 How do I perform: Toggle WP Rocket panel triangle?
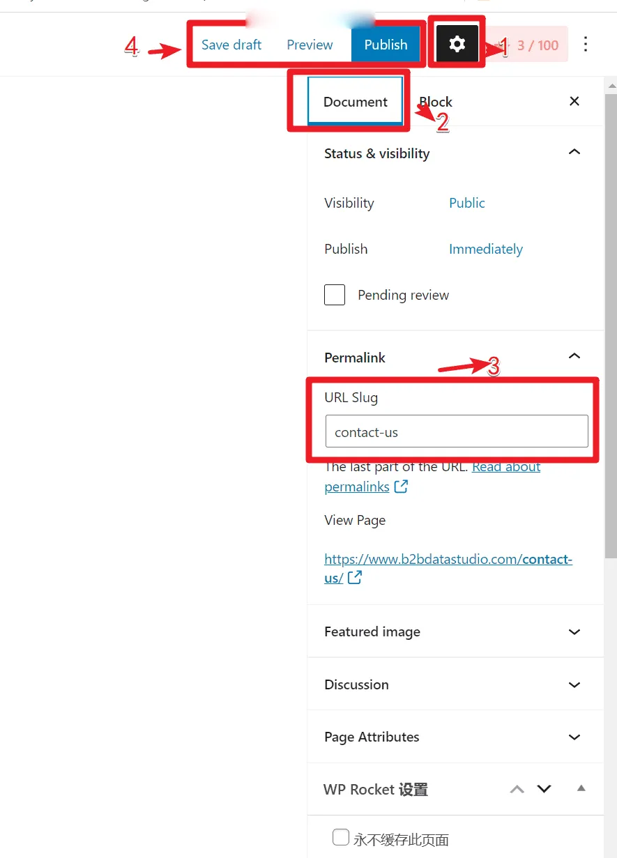coord(581,789)
